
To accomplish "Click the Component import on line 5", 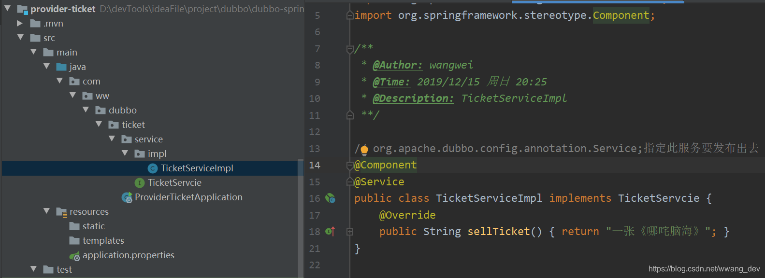I will [x=621, y=15].
